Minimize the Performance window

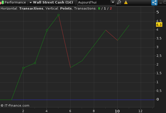[x=160, y=3]
